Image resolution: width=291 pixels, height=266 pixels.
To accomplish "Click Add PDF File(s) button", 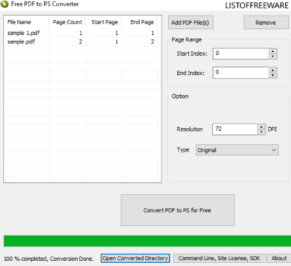I will click(191, 22).
